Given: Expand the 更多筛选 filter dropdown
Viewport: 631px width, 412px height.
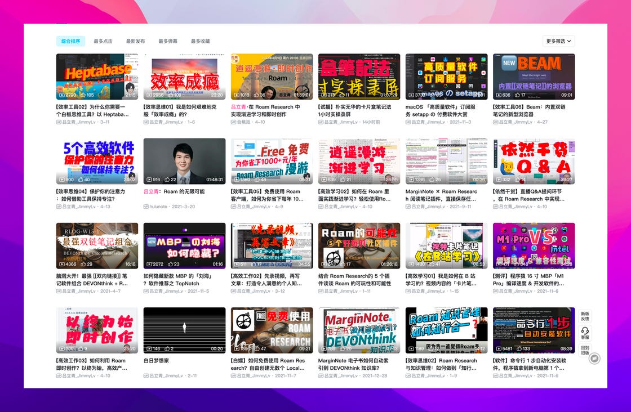Looking at the screenshot, I should point(558,41).
